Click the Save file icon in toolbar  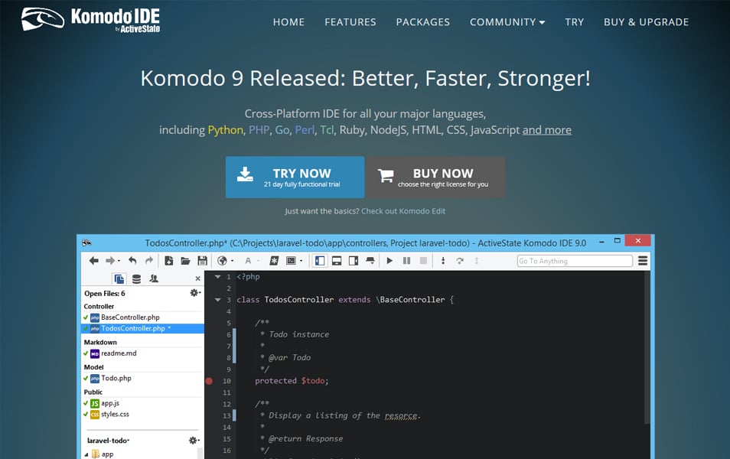[202, 261]
